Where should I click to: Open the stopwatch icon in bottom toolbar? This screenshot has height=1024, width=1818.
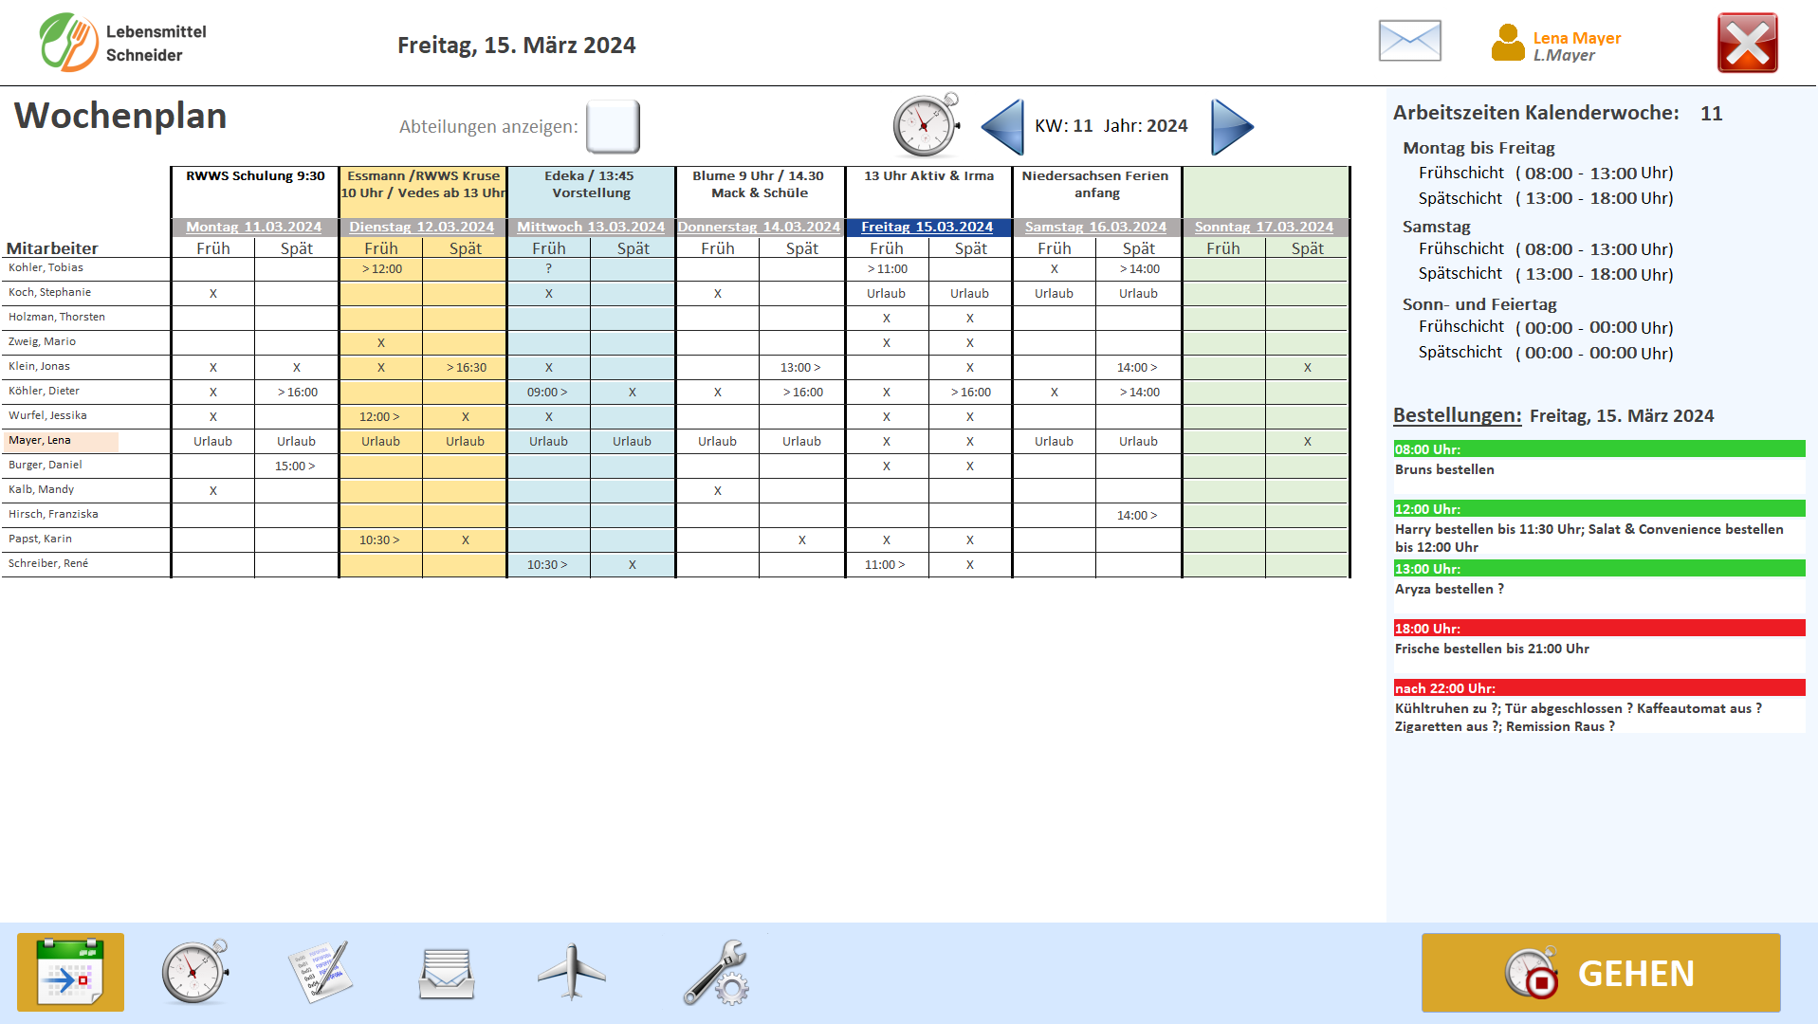194,972
